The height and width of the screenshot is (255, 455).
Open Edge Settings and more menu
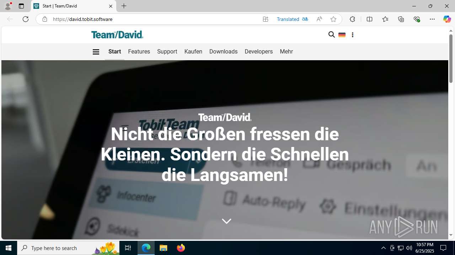[432, 19]
